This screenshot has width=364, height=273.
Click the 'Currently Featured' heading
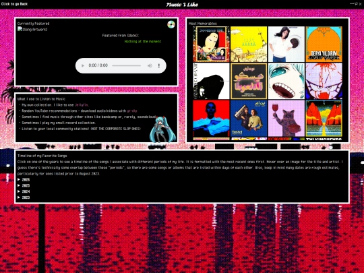pyautogui.click(x=33, y=24)
